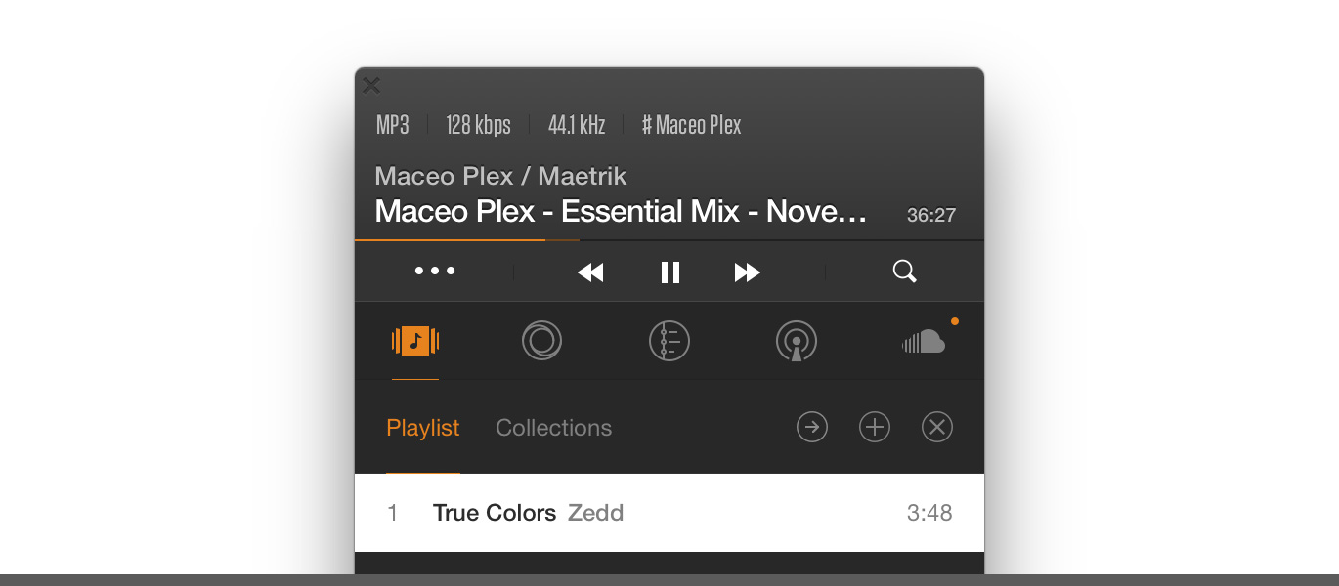Image resolution: width=1339 pixels, height=586 pixels.
Task: Open the music library icon tab
Action: (415, 341)
